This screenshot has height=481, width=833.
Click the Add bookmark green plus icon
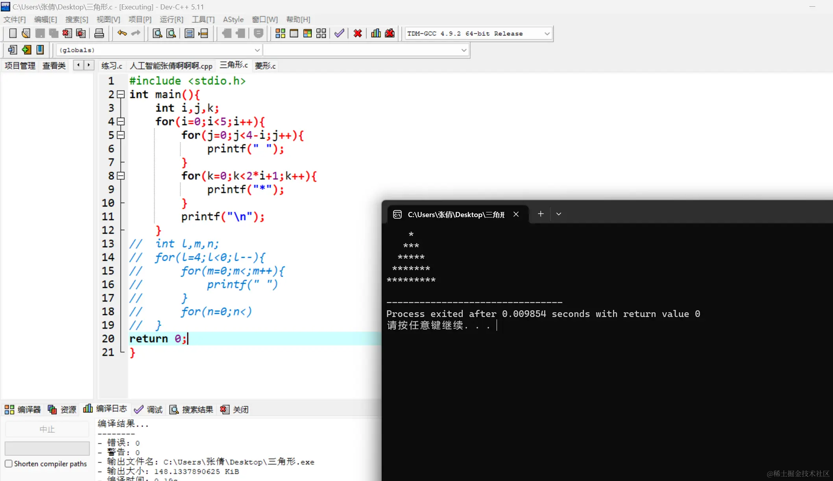(x=26, y=50)
